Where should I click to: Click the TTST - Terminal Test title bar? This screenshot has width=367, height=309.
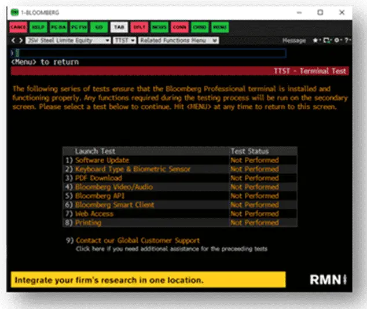180,71
